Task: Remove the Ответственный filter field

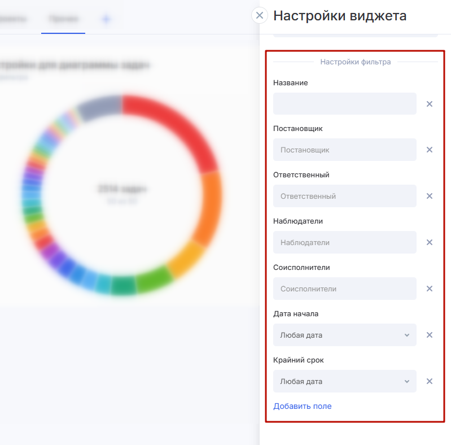Action: (429, 197)
